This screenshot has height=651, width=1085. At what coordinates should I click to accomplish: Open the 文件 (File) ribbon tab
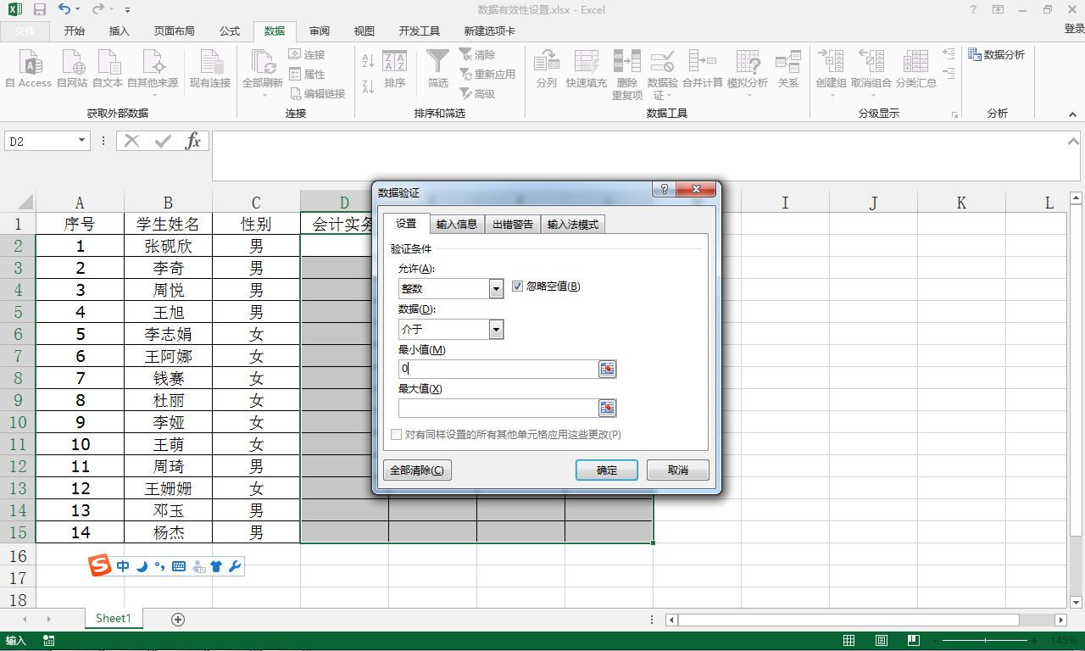click(x=25, y=31)
